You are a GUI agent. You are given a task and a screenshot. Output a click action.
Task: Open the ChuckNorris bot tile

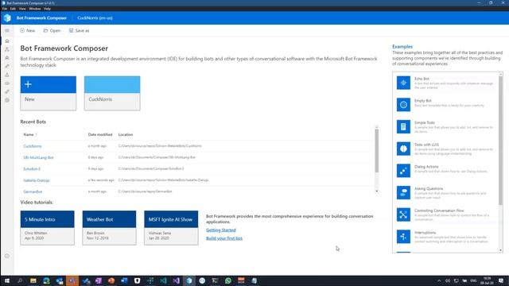point(112,93)
